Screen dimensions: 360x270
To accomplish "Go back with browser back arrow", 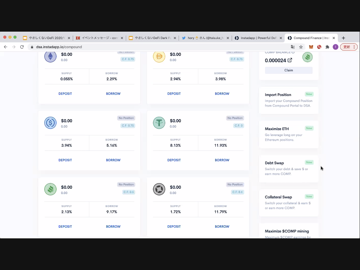I will tap(6, 47).
